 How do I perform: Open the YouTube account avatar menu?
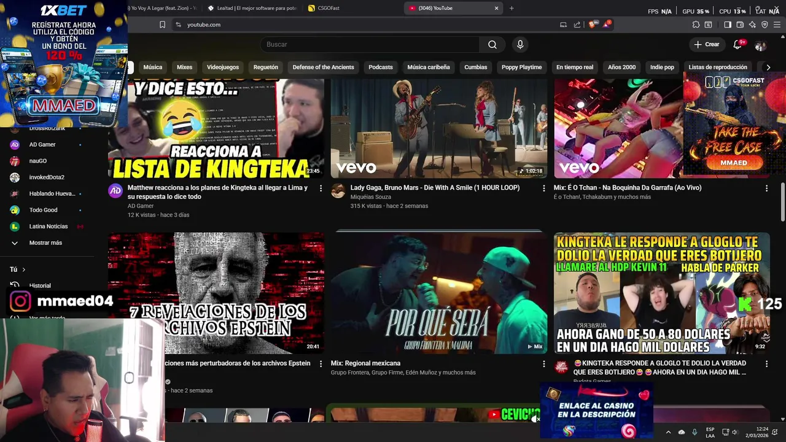point(760,45)
